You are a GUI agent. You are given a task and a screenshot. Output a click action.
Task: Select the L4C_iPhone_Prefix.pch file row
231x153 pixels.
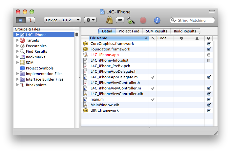[x=147, y=66]
